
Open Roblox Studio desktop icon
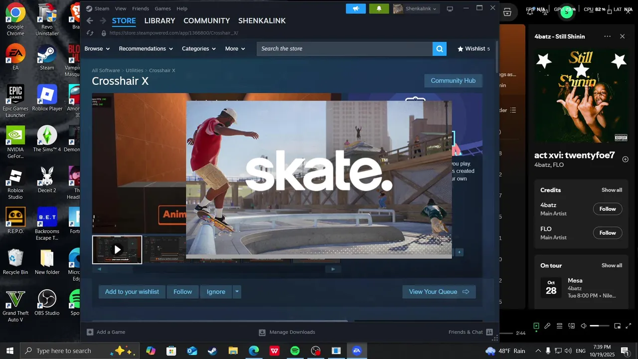(x=15, y=183)
